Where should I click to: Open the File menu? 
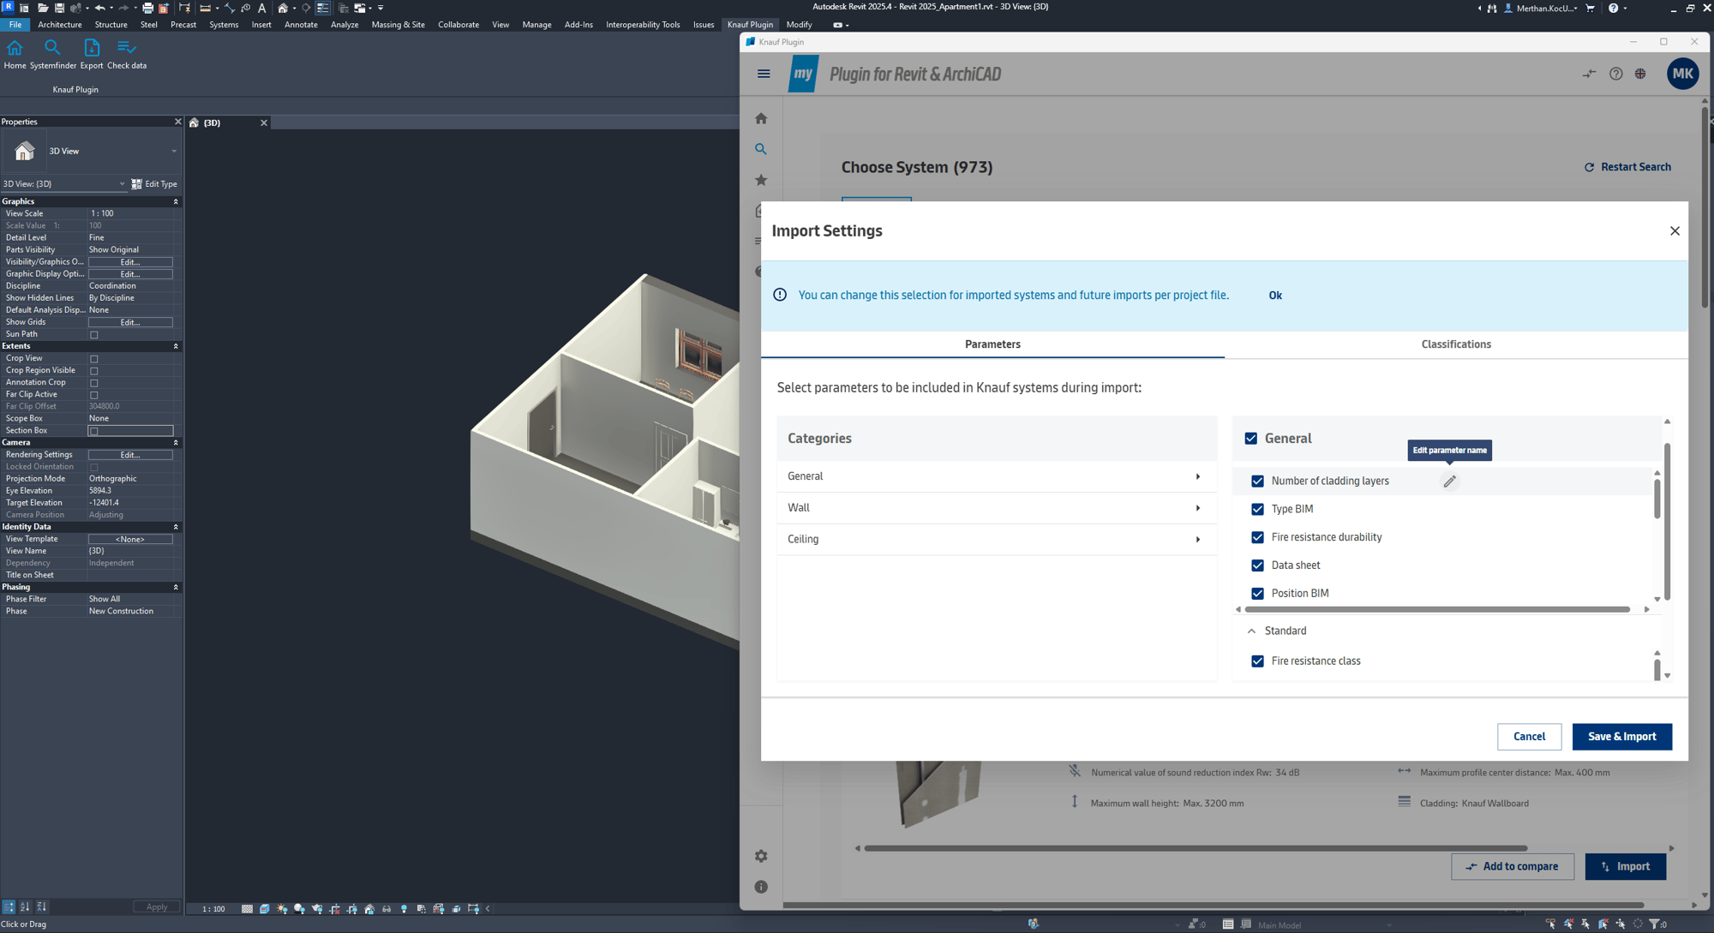(x=15, y=25)
